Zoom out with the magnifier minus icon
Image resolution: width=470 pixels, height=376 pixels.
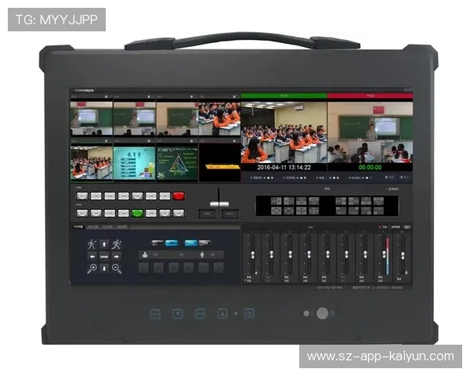click(116, 268)
